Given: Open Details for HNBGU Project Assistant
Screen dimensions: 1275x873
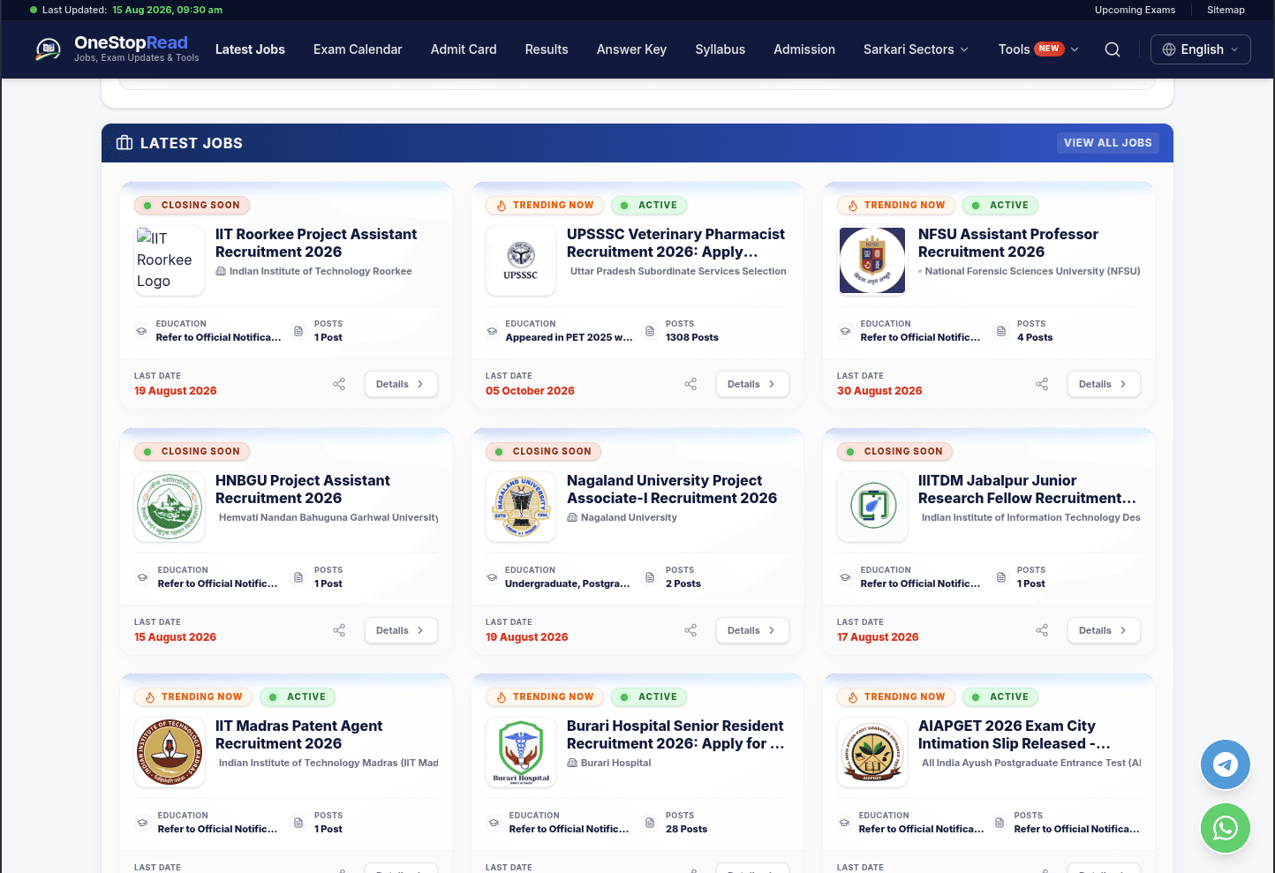Looking at the screenshot, I should point(401,630).
